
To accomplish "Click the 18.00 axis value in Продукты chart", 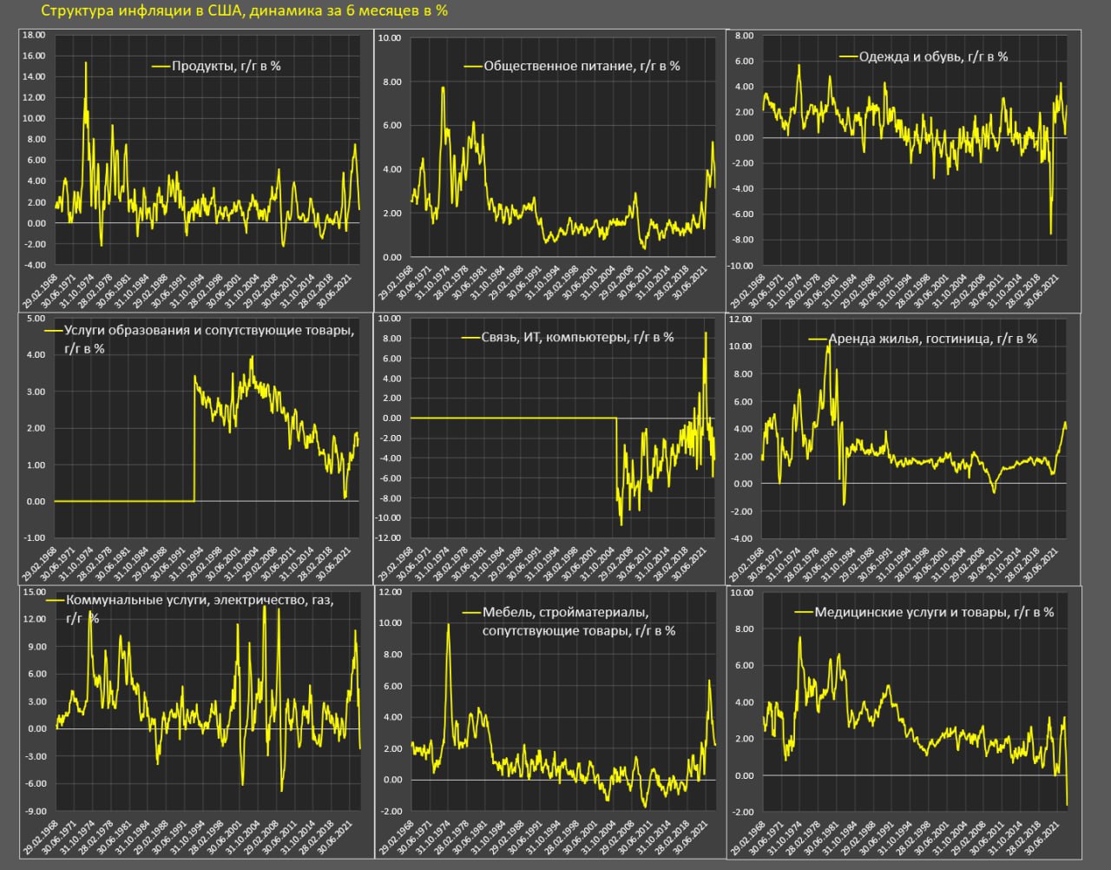I will 35,35.
